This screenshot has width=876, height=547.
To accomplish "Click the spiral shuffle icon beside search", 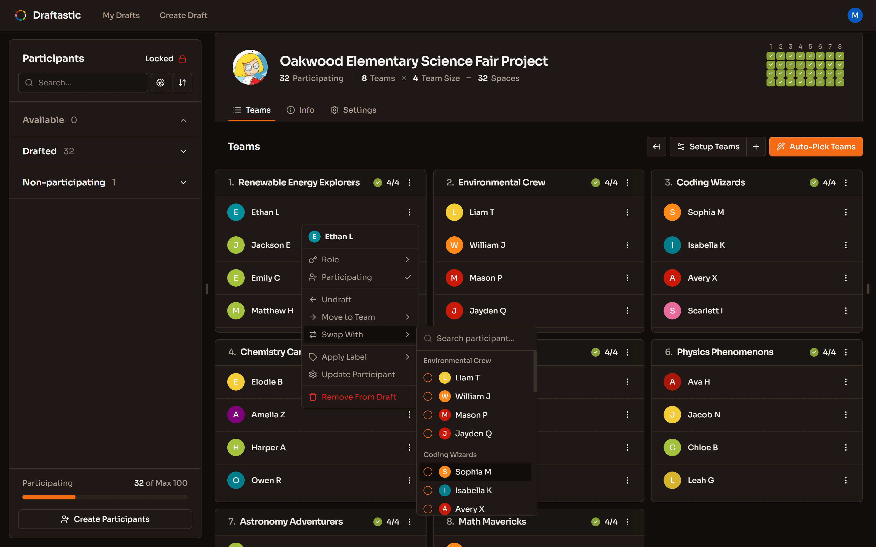I will click(x=160, y=83).
